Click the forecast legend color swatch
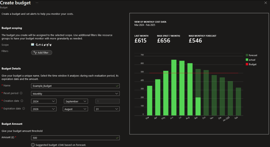The image size is (270, 147). tap(247, 55)
